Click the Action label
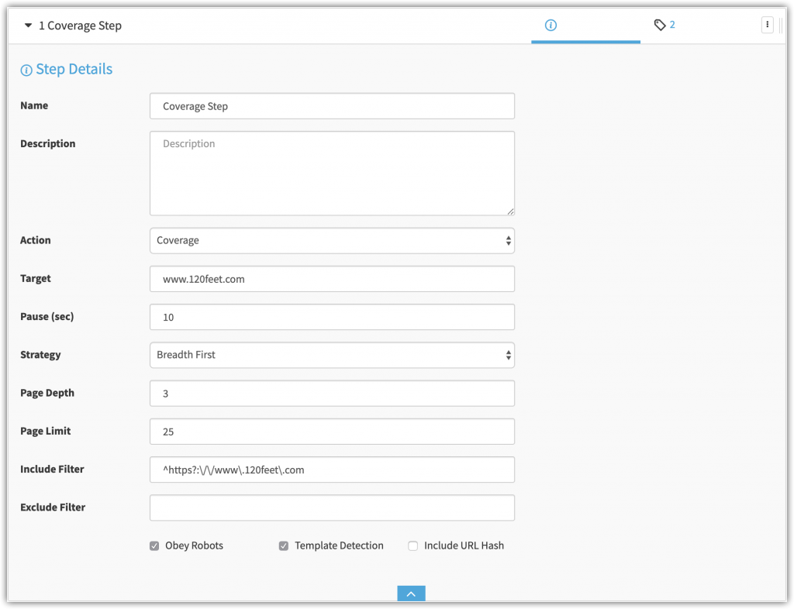 [x=36, y=240]
